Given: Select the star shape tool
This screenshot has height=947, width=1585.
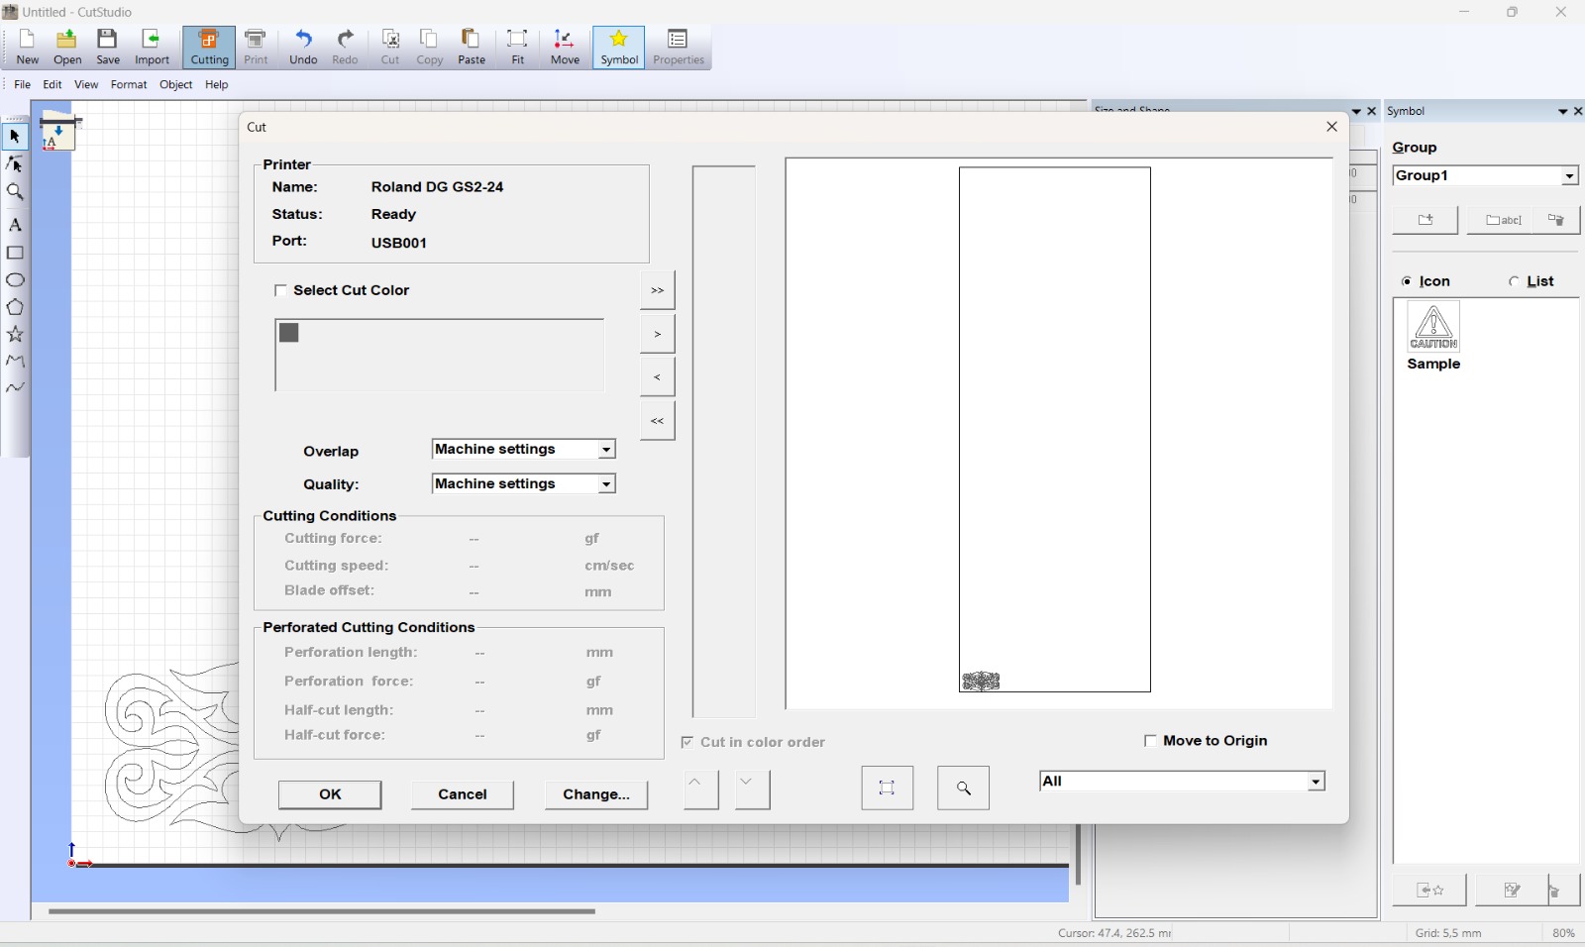Looking at the screenshot, I should click(x=15, y=335).
